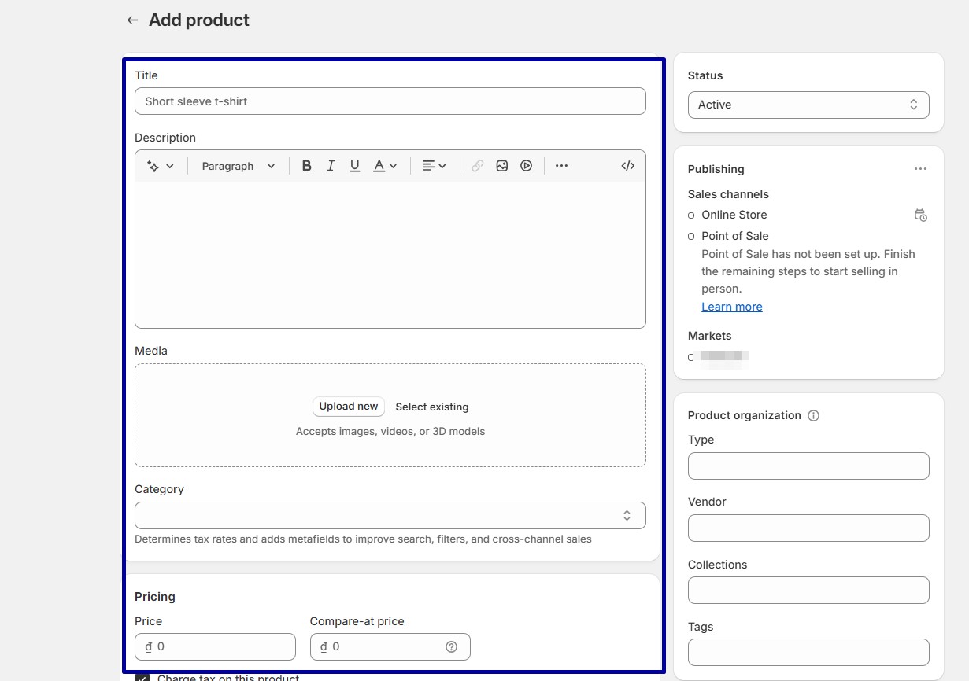Click the Price input field
The height and width of the screenshot is (681, 969).
click(215, 646)
